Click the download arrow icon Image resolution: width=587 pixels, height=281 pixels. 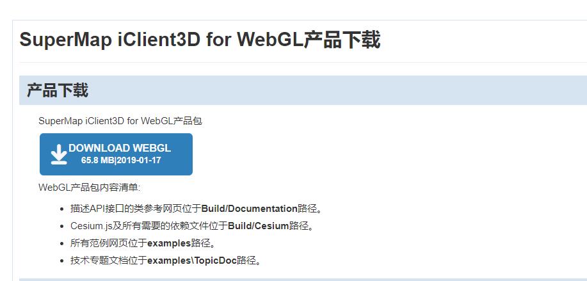(x=59, y=154)
